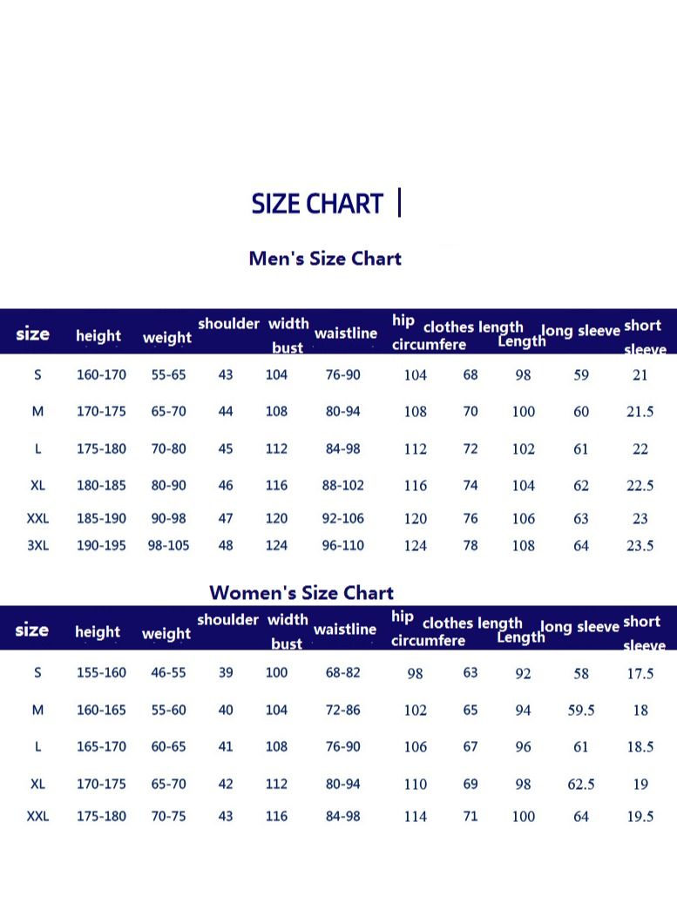Click the women's XL long sleeve 62.5
This screenshot has width=677, height=923.
click(581, 784)
